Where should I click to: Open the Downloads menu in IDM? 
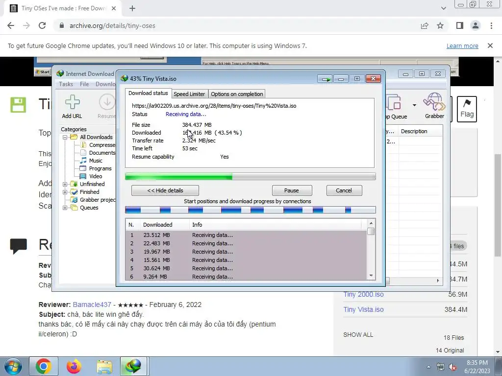(x=105, y=84)
